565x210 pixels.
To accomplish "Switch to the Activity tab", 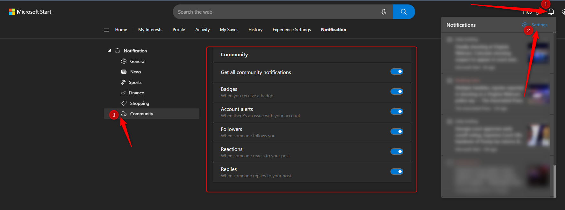I will click(x=203, y=30).
